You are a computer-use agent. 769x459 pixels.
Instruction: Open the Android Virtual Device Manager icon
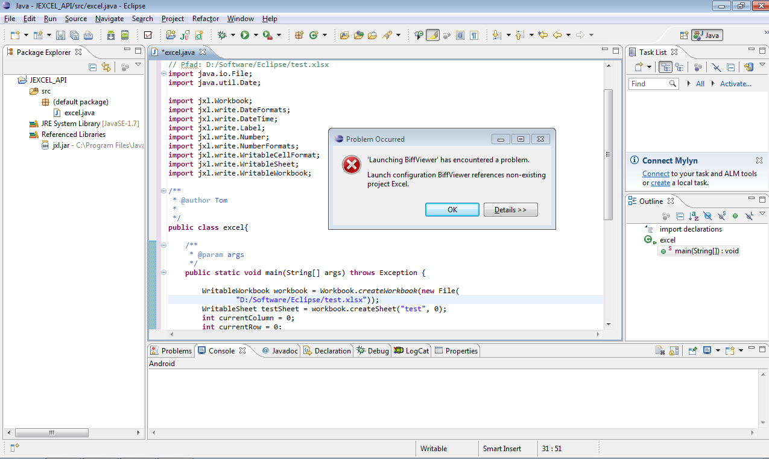[125, 35]
